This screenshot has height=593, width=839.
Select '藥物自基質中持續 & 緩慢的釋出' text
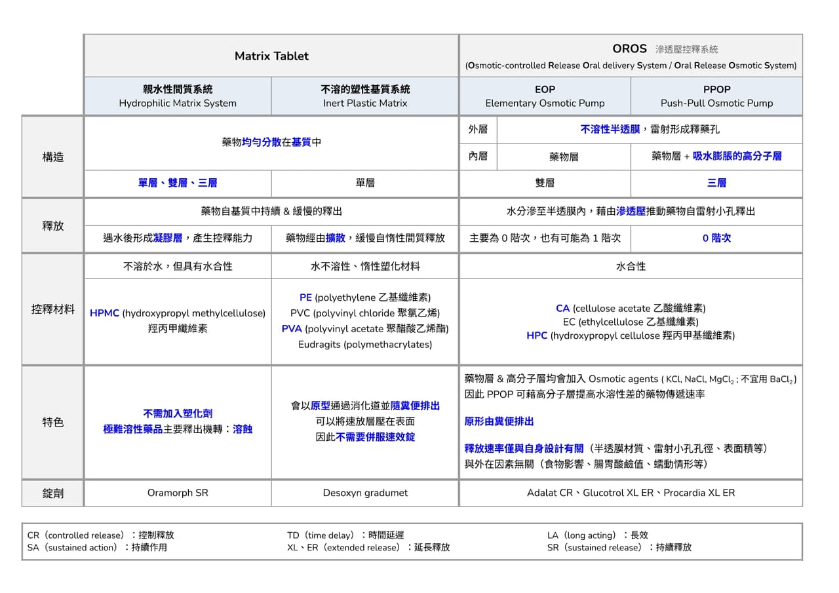(x=271, y=212)
